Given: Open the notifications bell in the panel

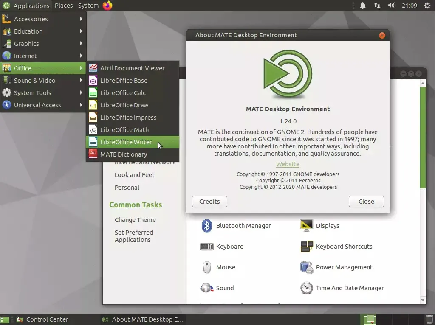Looking at the screenshot, I should [363, 6].
